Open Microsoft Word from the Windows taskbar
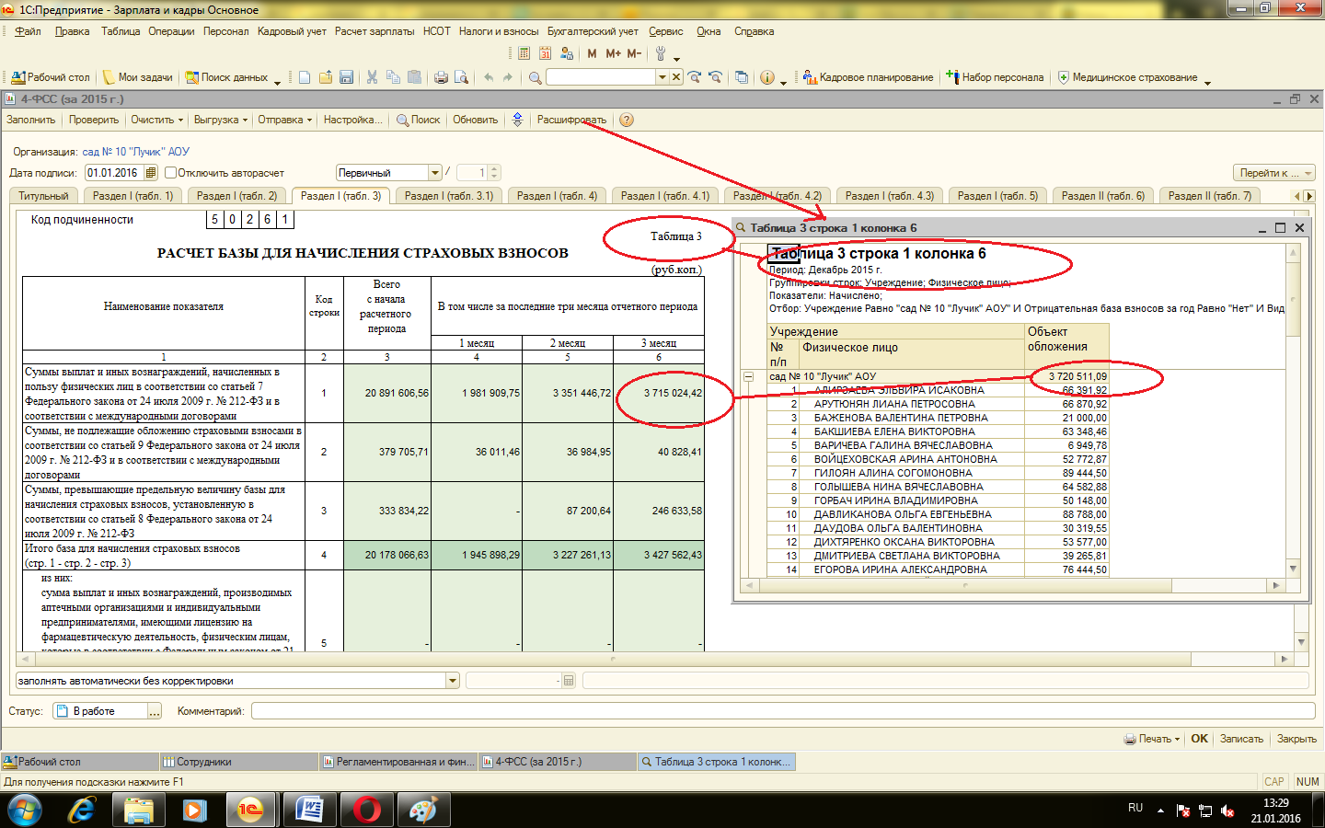1325x828 pixels. 308,810
